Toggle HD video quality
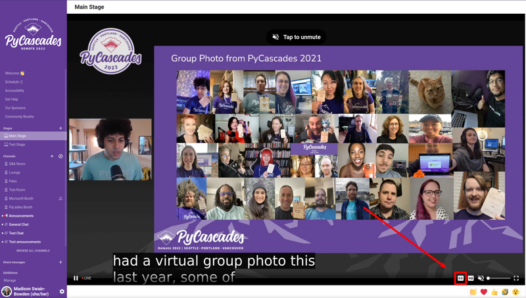The image size is (526, 298). [471, 278]
